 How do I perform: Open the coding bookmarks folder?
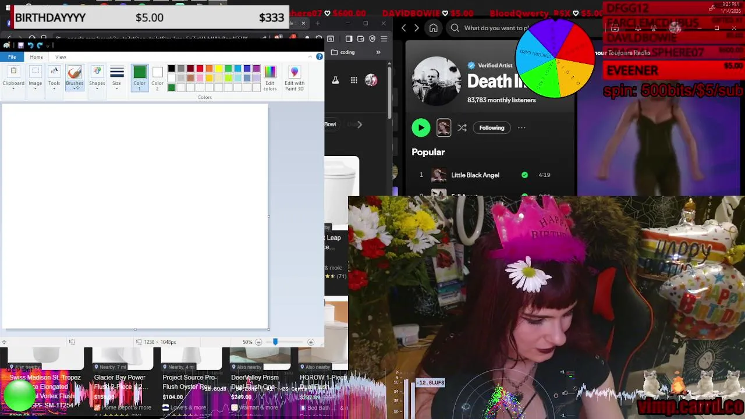pyautogui.click(x=343, y=52)
